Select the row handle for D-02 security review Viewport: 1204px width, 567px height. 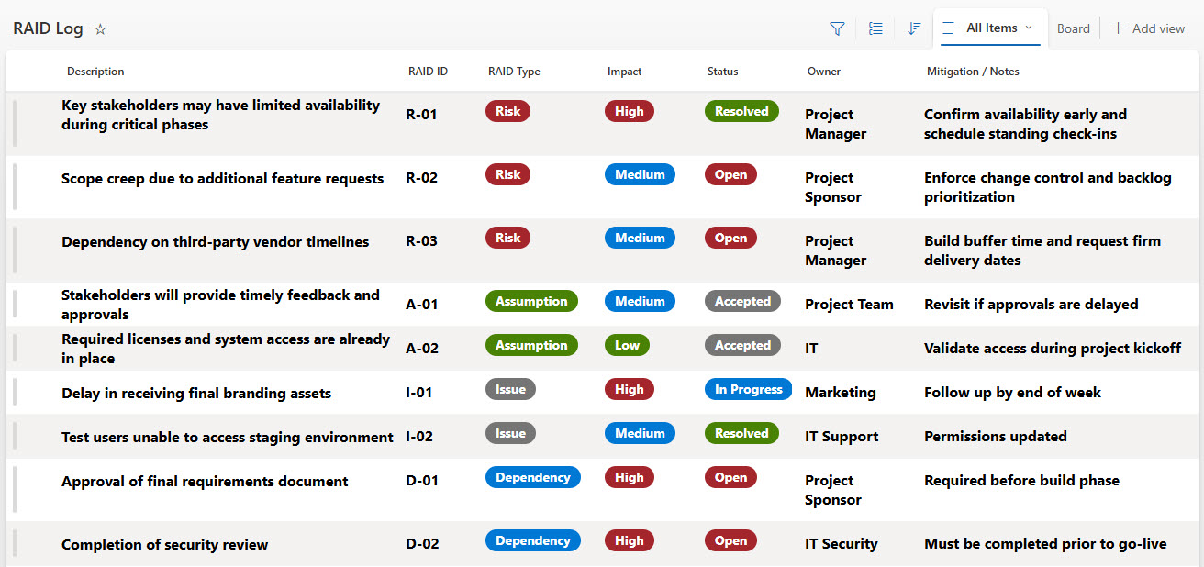coord(15,544)
